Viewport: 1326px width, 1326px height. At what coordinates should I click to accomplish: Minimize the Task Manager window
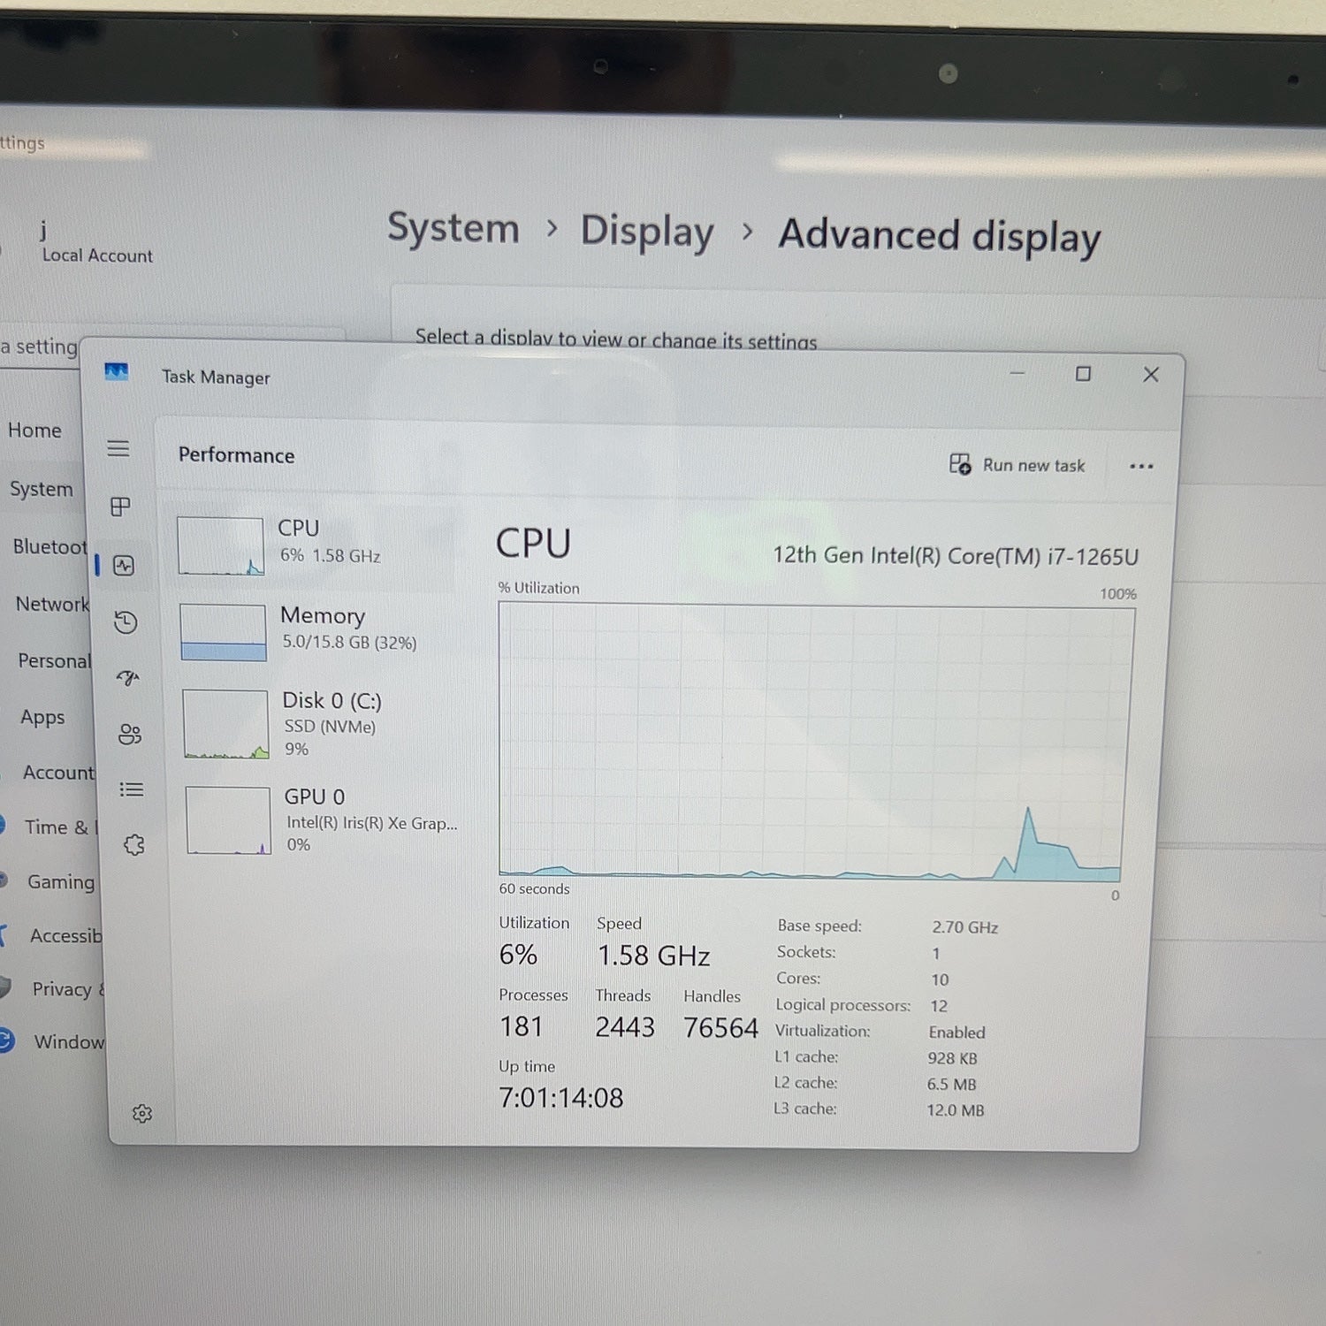(1017, 373)
